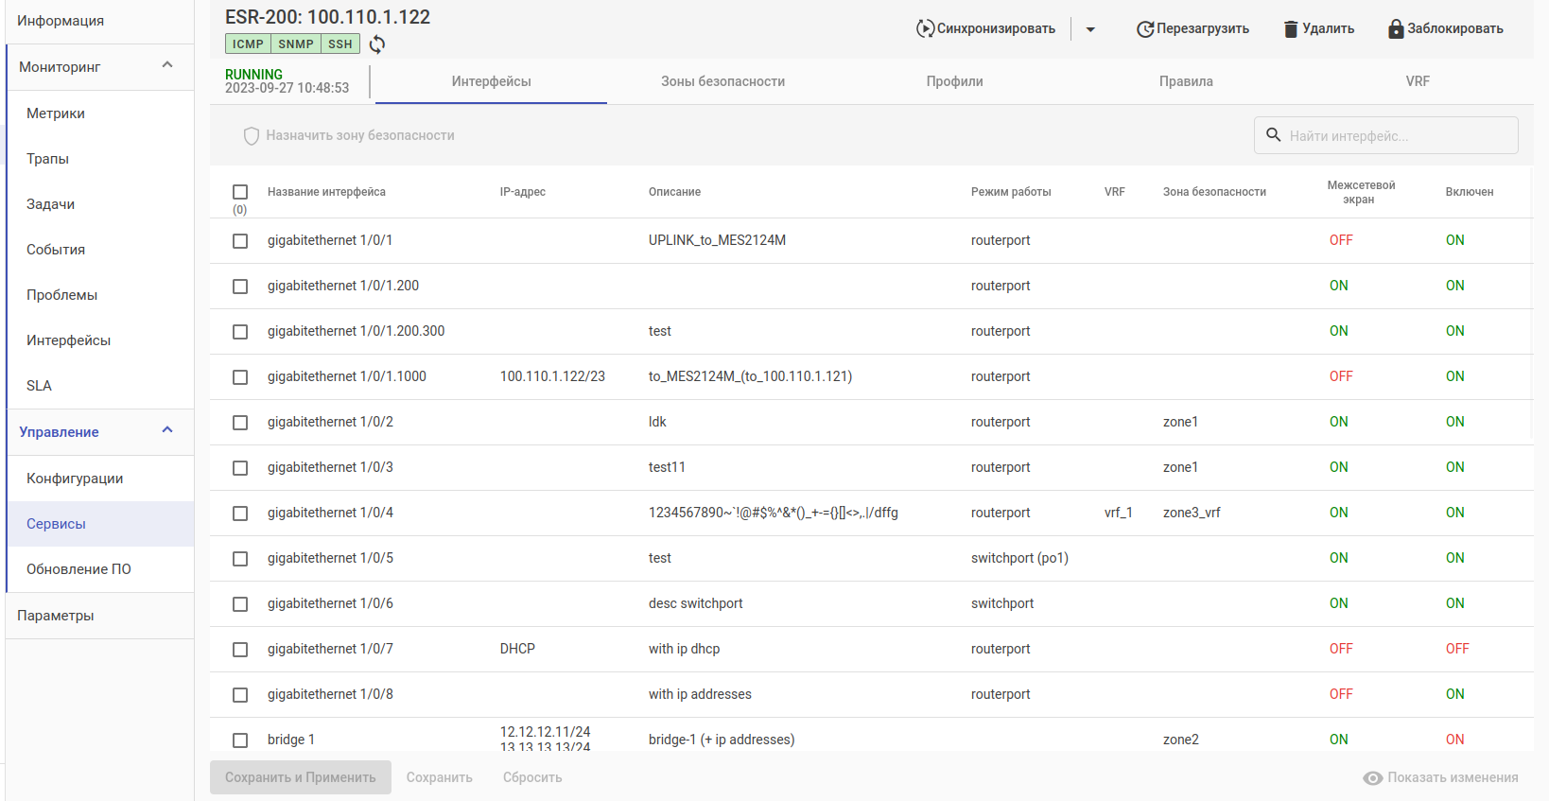Click the Сохранить и Применить button
This screenshot has height=801, width=1549.
301,777
